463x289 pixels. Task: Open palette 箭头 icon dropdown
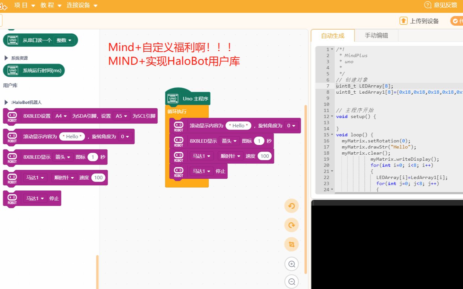click(x=63, y=157)
